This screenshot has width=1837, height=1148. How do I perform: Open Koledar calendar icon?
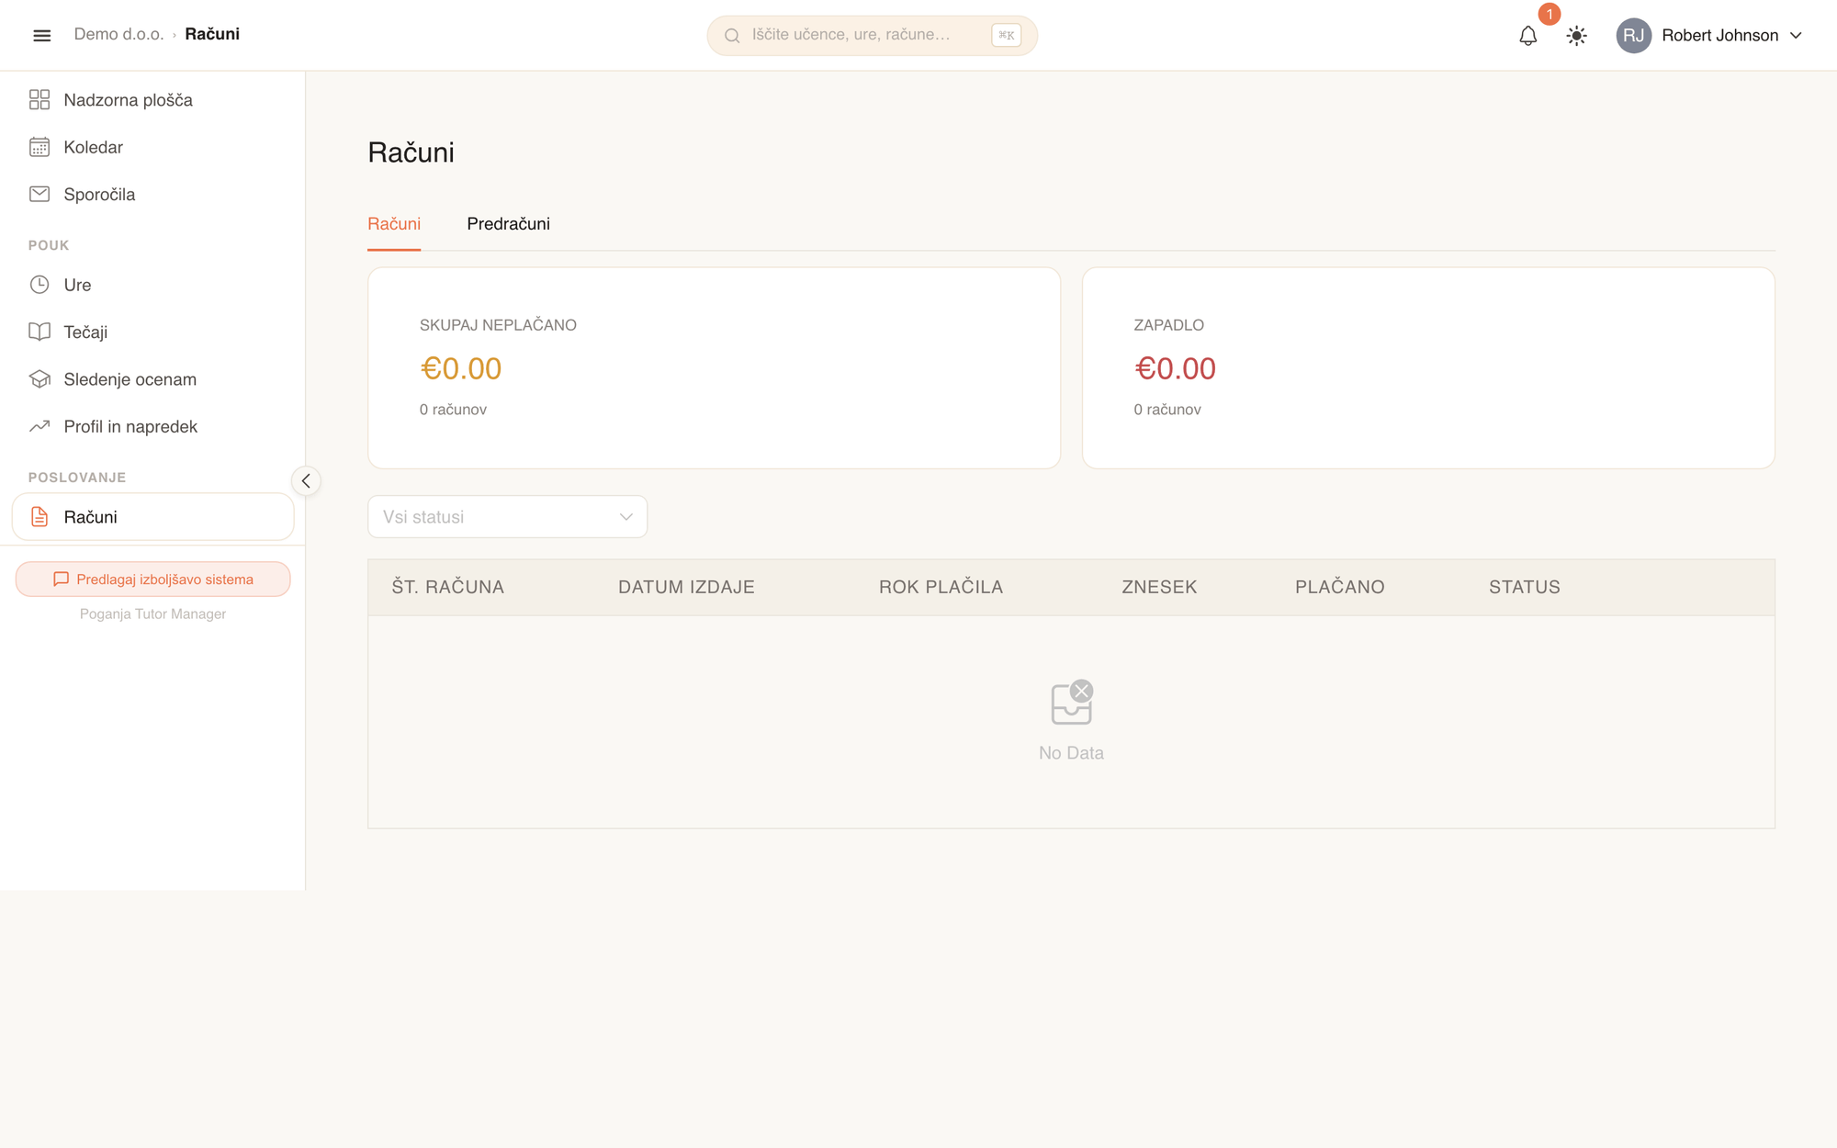pos(39,147)
